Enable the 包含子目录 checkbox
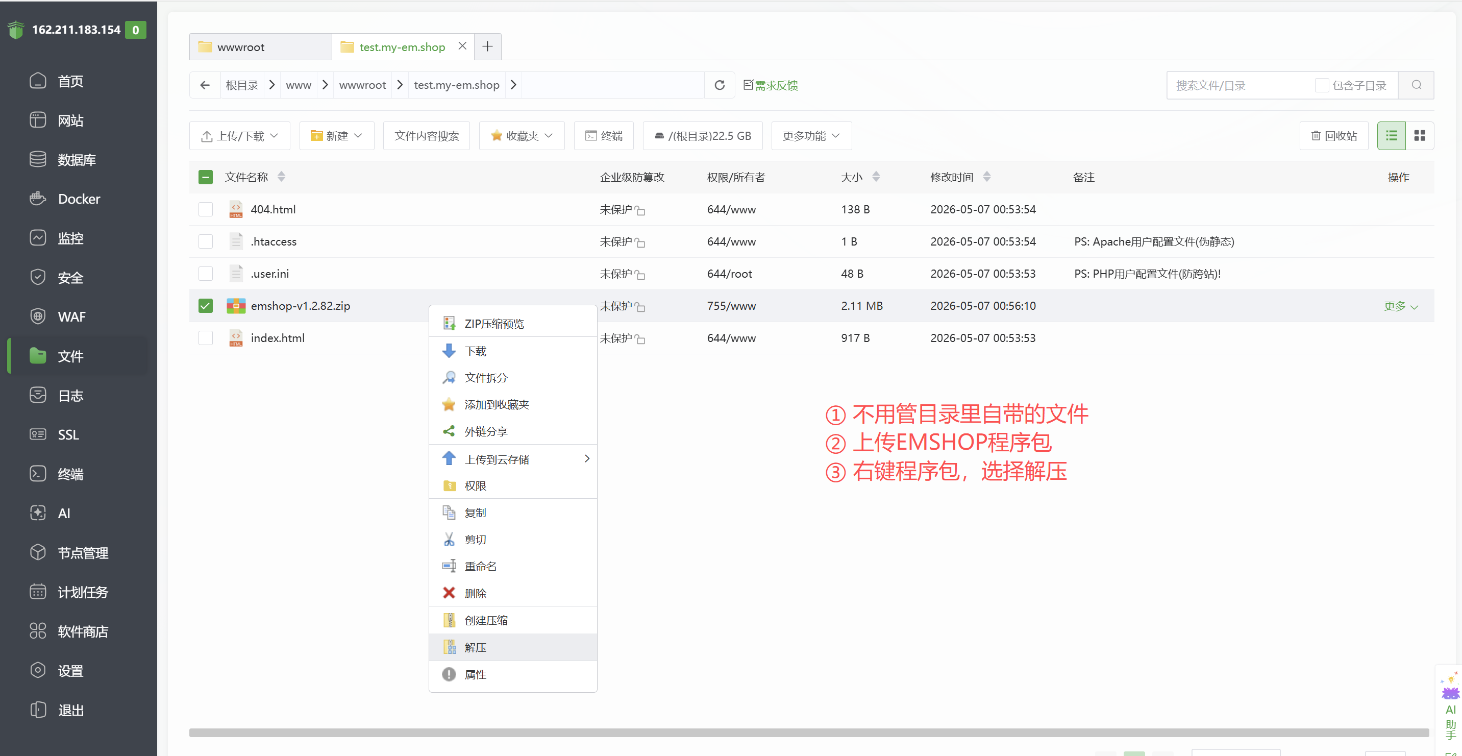The height and width of the screenshot is (756, 1462). tap(1322, 85)
